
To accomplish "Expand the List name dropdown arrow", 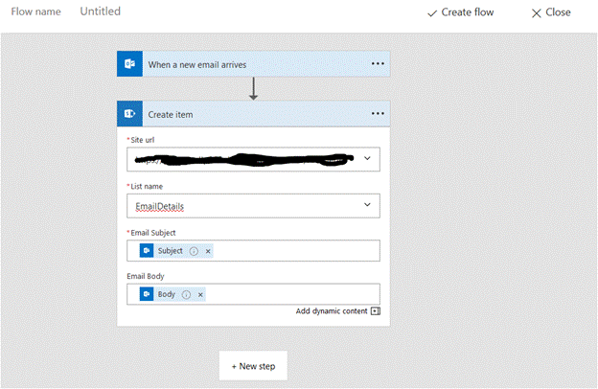I will 367,205.
